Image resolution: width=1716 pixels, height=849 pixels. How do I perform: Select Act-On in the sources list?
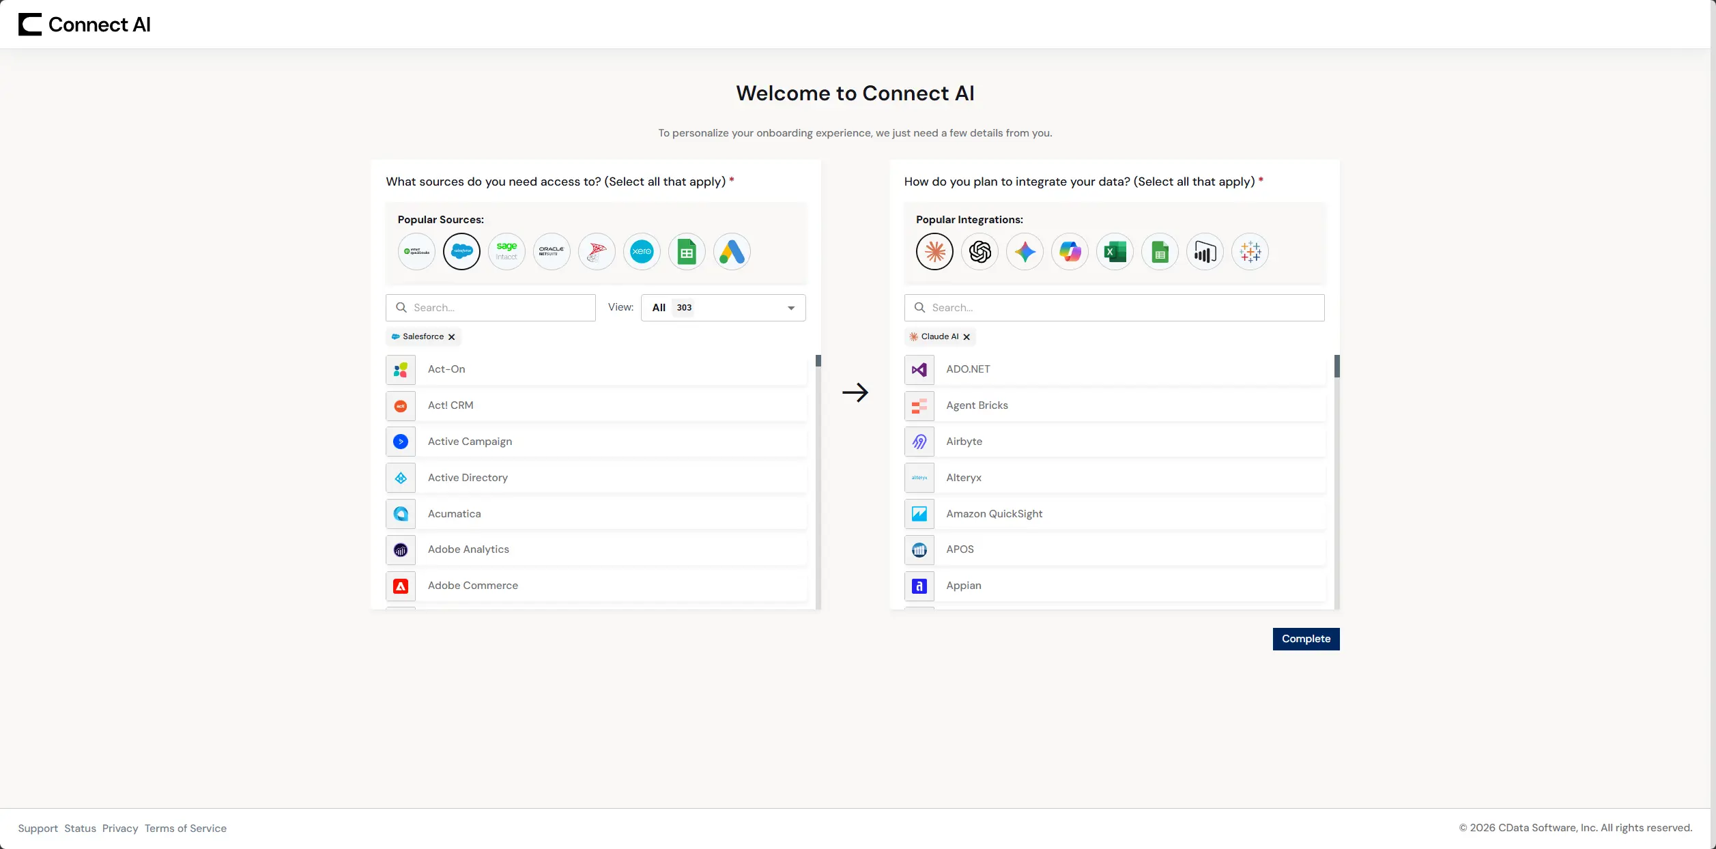pyautogui.click(x=596, y=369)
